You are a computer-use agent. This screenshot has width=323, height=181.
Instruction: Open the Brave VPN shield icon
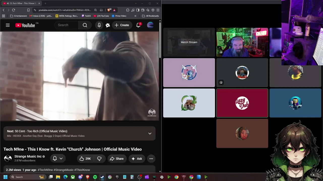pos(153,10)
